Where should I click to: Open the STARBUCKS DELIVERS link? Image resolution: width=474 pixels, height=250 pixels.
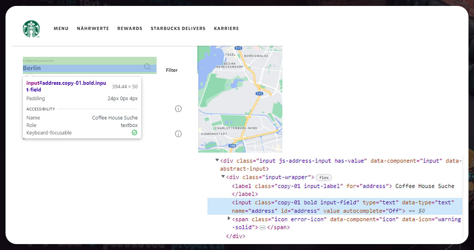(178, 28)
